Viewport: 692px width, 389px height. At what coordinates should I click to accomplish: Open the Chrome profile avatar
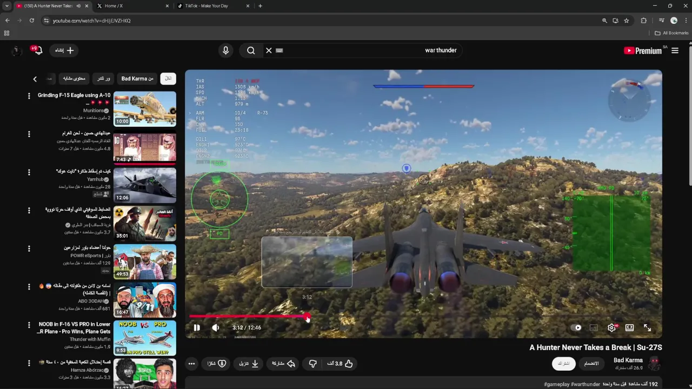(674, 21)
